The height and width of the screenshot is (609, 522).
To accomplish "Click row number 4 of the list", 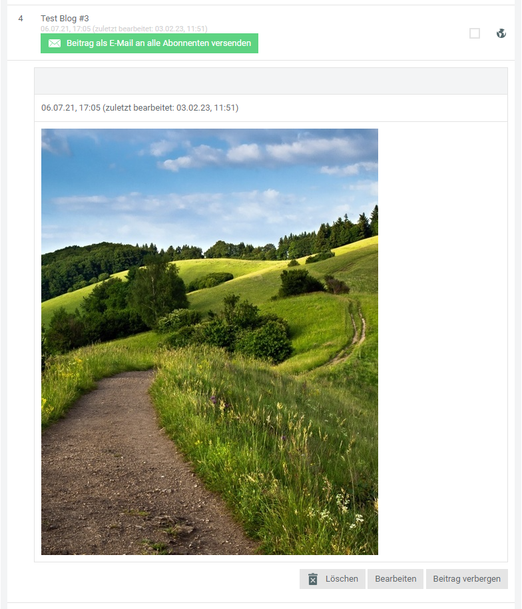I will click(x=21, y=18).
